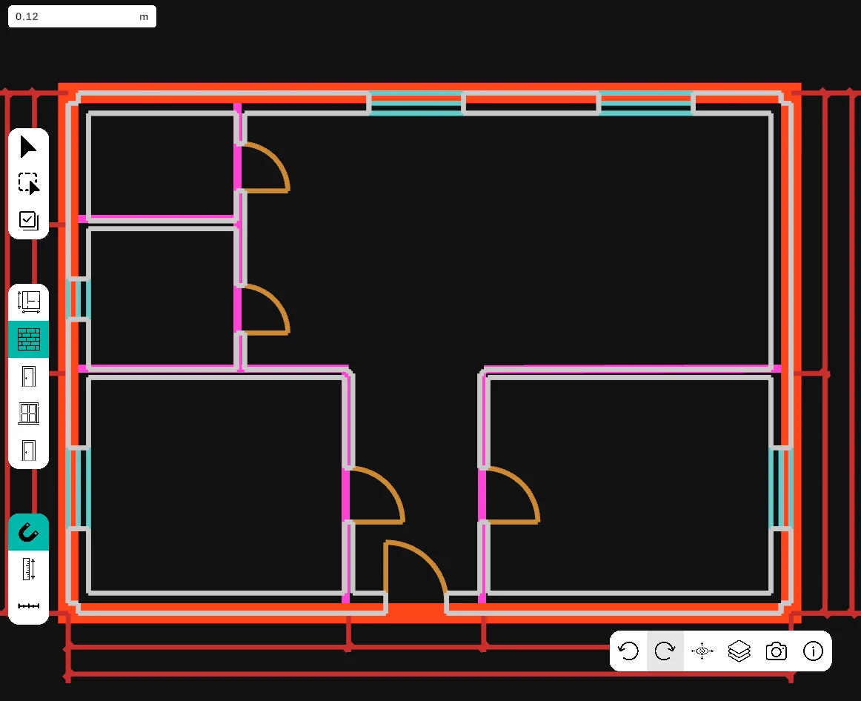Click the front entrance door swing
The width and height of the screenshot is (861, 701).
(x=416, y=568)
